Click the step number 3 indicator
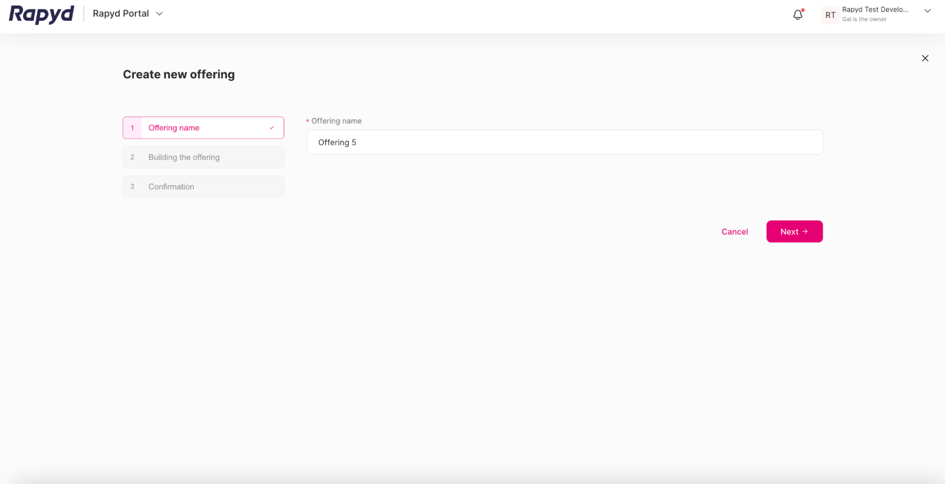The height and width of the screenshot is (484, 945). (x=132, y=187)
